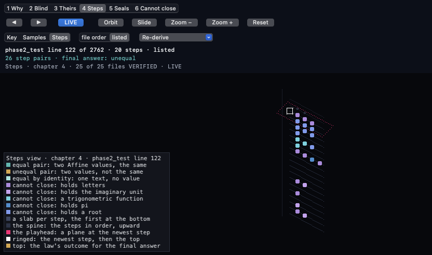The height and width of the screenshot is (255, 432).
Task: Open chapter tab 1 Why
Action: (x=15, y=8)
